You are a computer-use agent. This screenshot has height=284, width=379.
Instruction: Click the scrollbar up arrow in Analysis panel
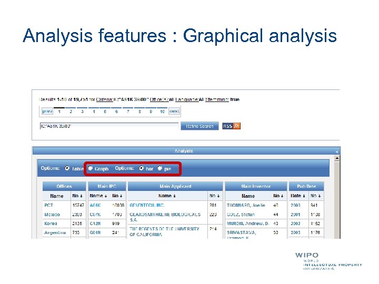pos(337,158)
